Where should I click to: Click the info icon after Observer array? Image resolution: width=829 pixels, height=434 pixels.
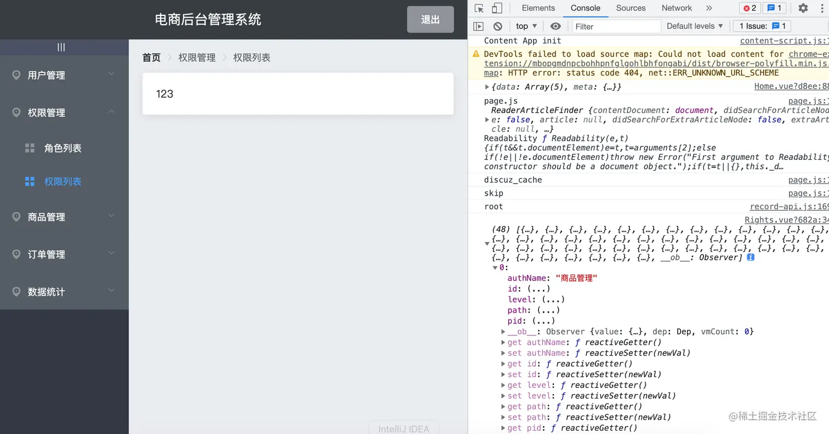click(751, 257)
